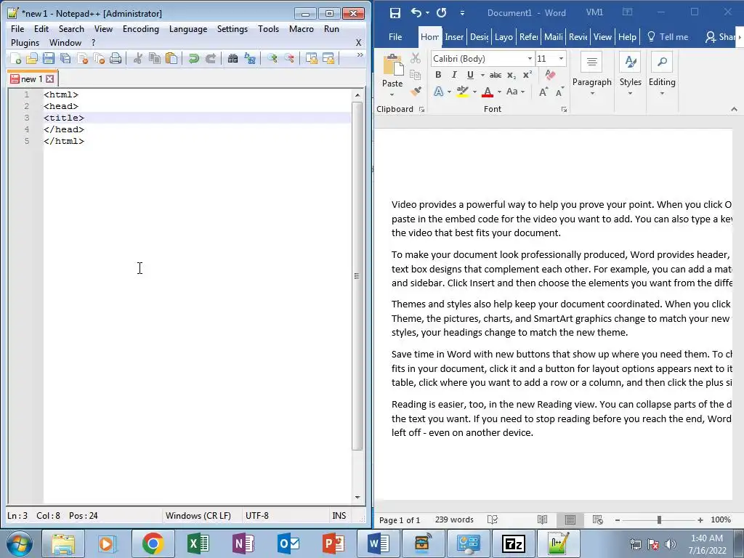Click green Undo arrow in Notepad++
Screen dimensions: 744x558
point(193,58)
